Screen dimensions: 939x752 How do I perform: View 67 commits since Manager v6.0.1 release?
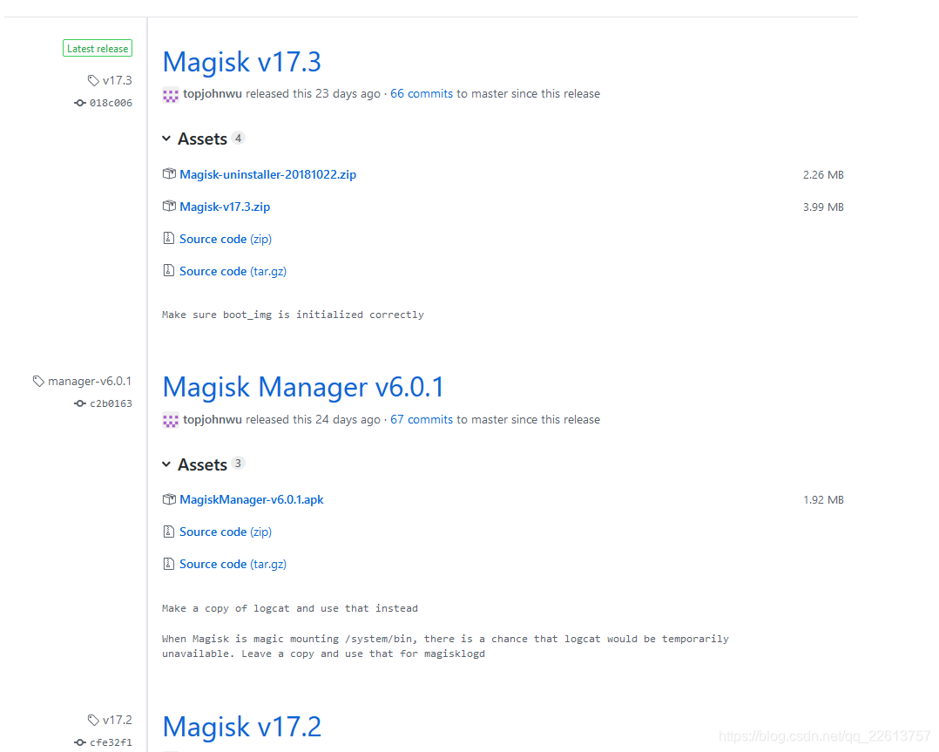tap(422, 419)
